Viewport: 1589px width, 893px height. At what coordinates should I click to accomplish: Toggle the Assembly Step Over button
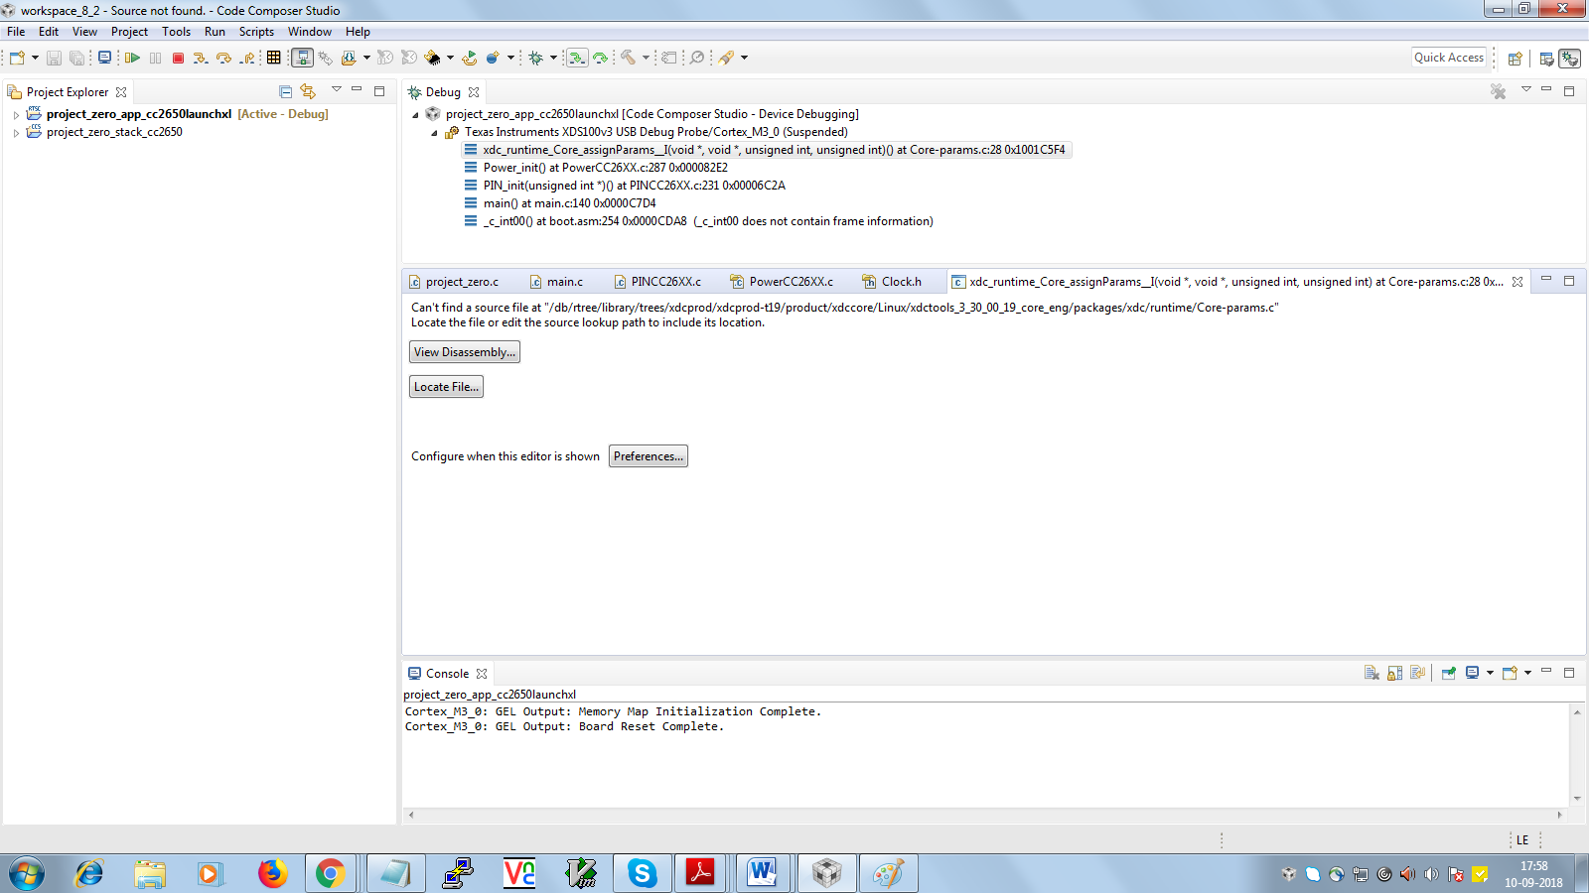[x=601, y=58]
